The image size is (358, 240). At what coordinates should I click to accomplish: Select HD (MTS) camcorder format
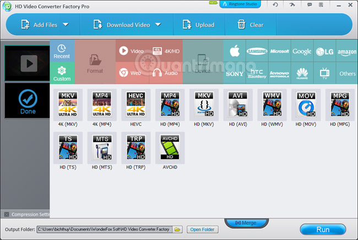click(102, 148)
